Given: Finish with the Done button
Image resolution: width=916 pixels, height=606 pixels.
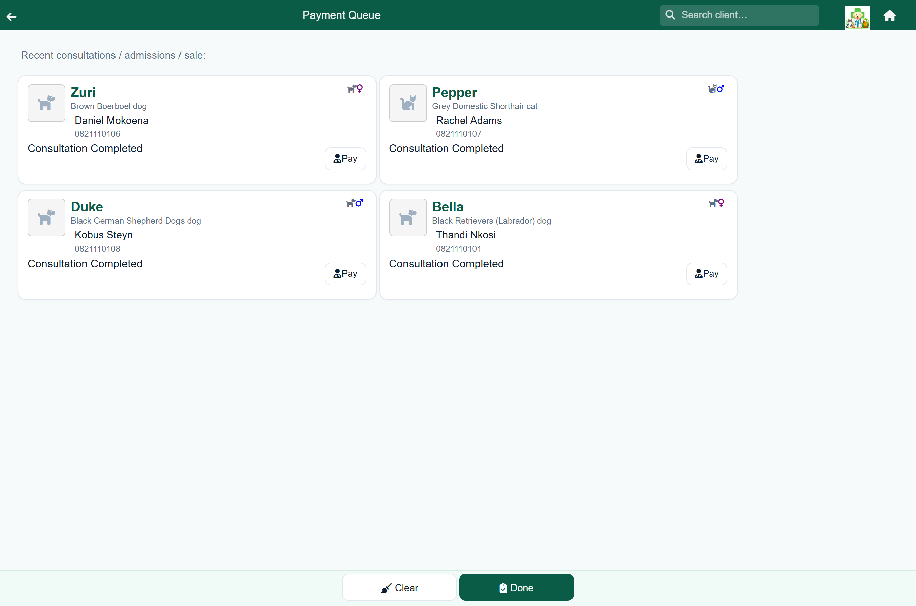Looking at the screenshot, I should tap(516, 587).
